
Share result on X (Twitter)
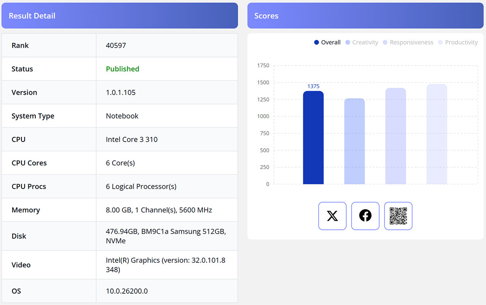click(332, 216)
